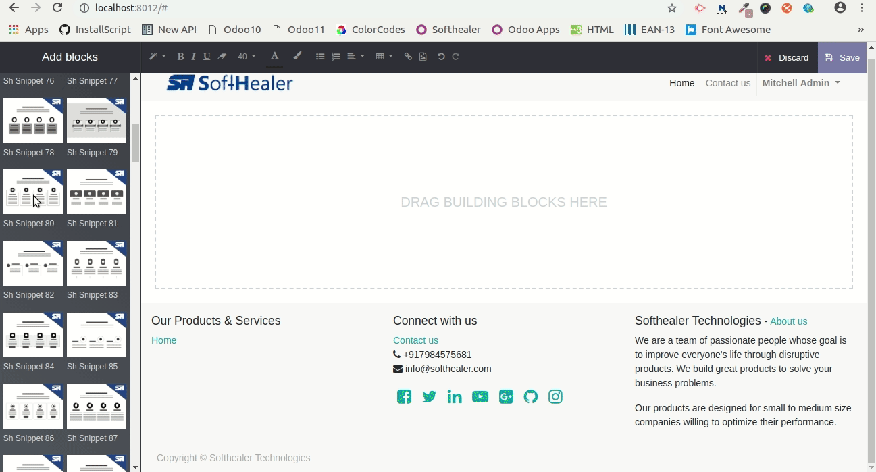
Task: Open the Twitter social icon in footer
Action: [429, 396]
